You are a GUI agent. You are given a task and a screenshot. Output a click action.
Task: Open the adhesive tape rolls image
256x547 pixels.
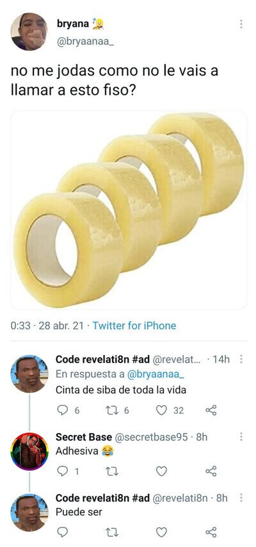coord(129,209)
